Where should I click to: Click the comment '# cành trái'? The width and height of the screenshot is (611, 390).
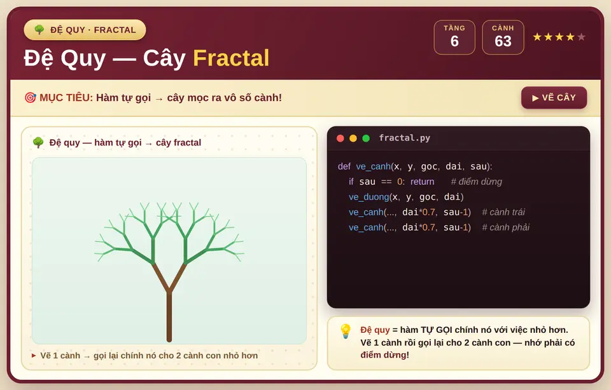[503, 212]
